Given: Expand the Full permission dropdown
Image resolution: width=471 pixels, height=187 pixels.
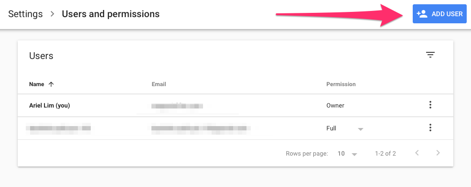Looking at the screenshot, I should point(345,128).
